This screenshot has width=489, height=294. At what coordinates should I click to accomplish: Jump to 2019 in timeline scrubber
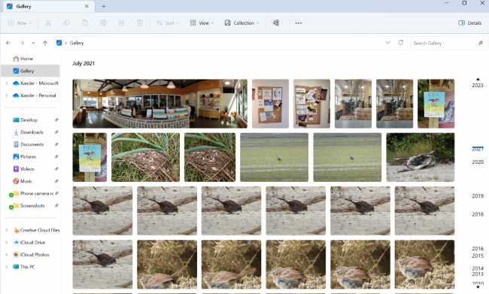coord(478,196)
